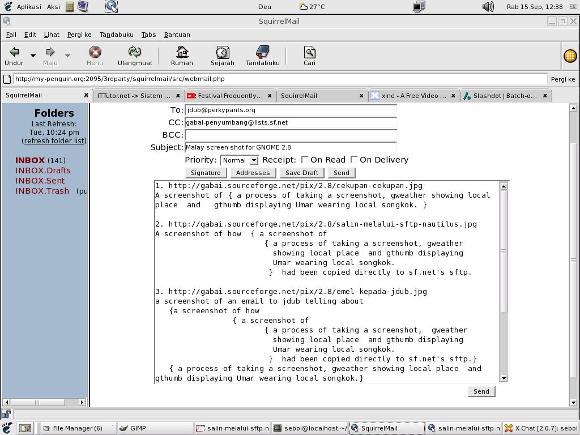Open the Priority Normal dropdown
580x435 pixels.
pos(239,160)
